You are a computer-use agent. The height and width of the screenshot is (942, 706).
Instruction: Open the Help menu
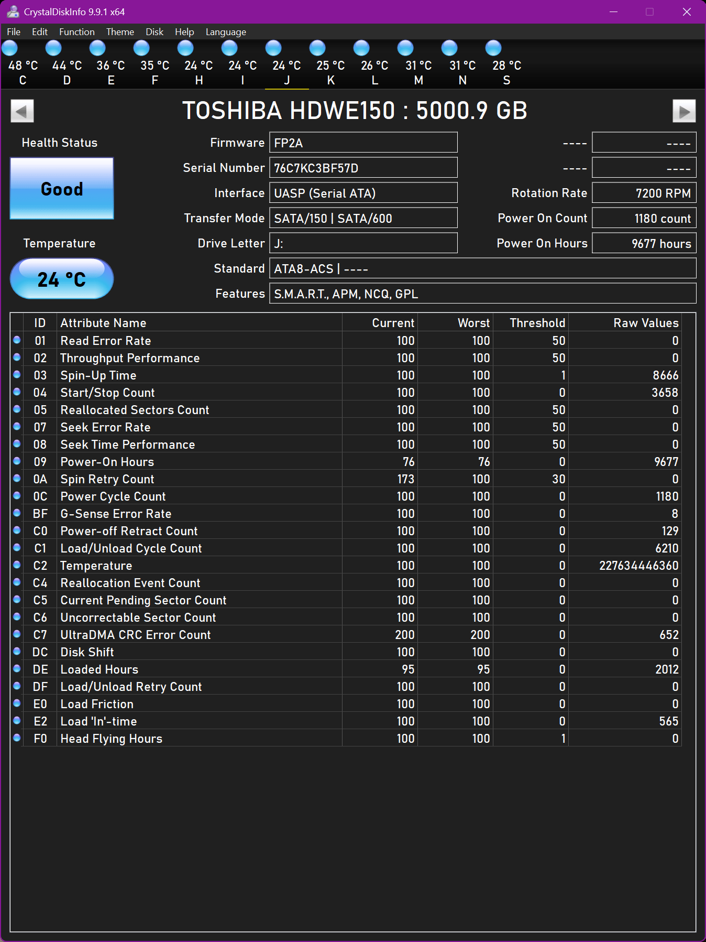[184, 32]
